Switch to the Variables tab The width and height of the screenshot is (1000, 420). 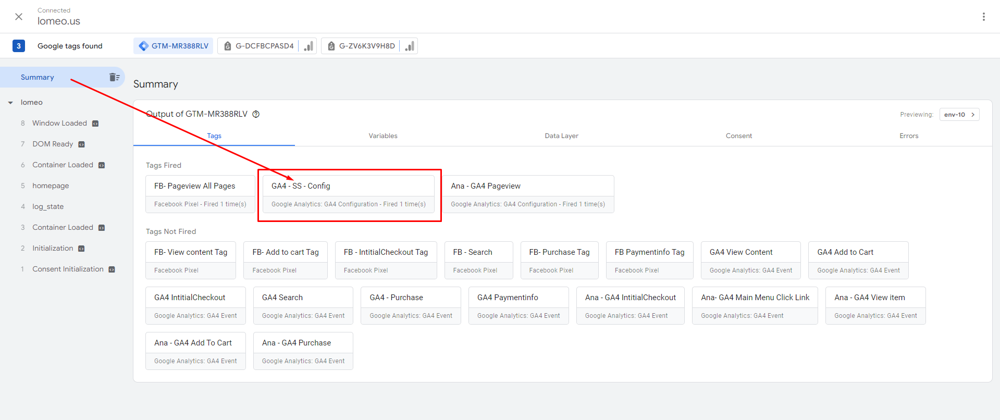point(383,136)
